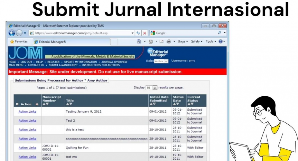298x161 pixels.
Task: Open the search provider dropdown arrow
Action: (x=225, y=33)
